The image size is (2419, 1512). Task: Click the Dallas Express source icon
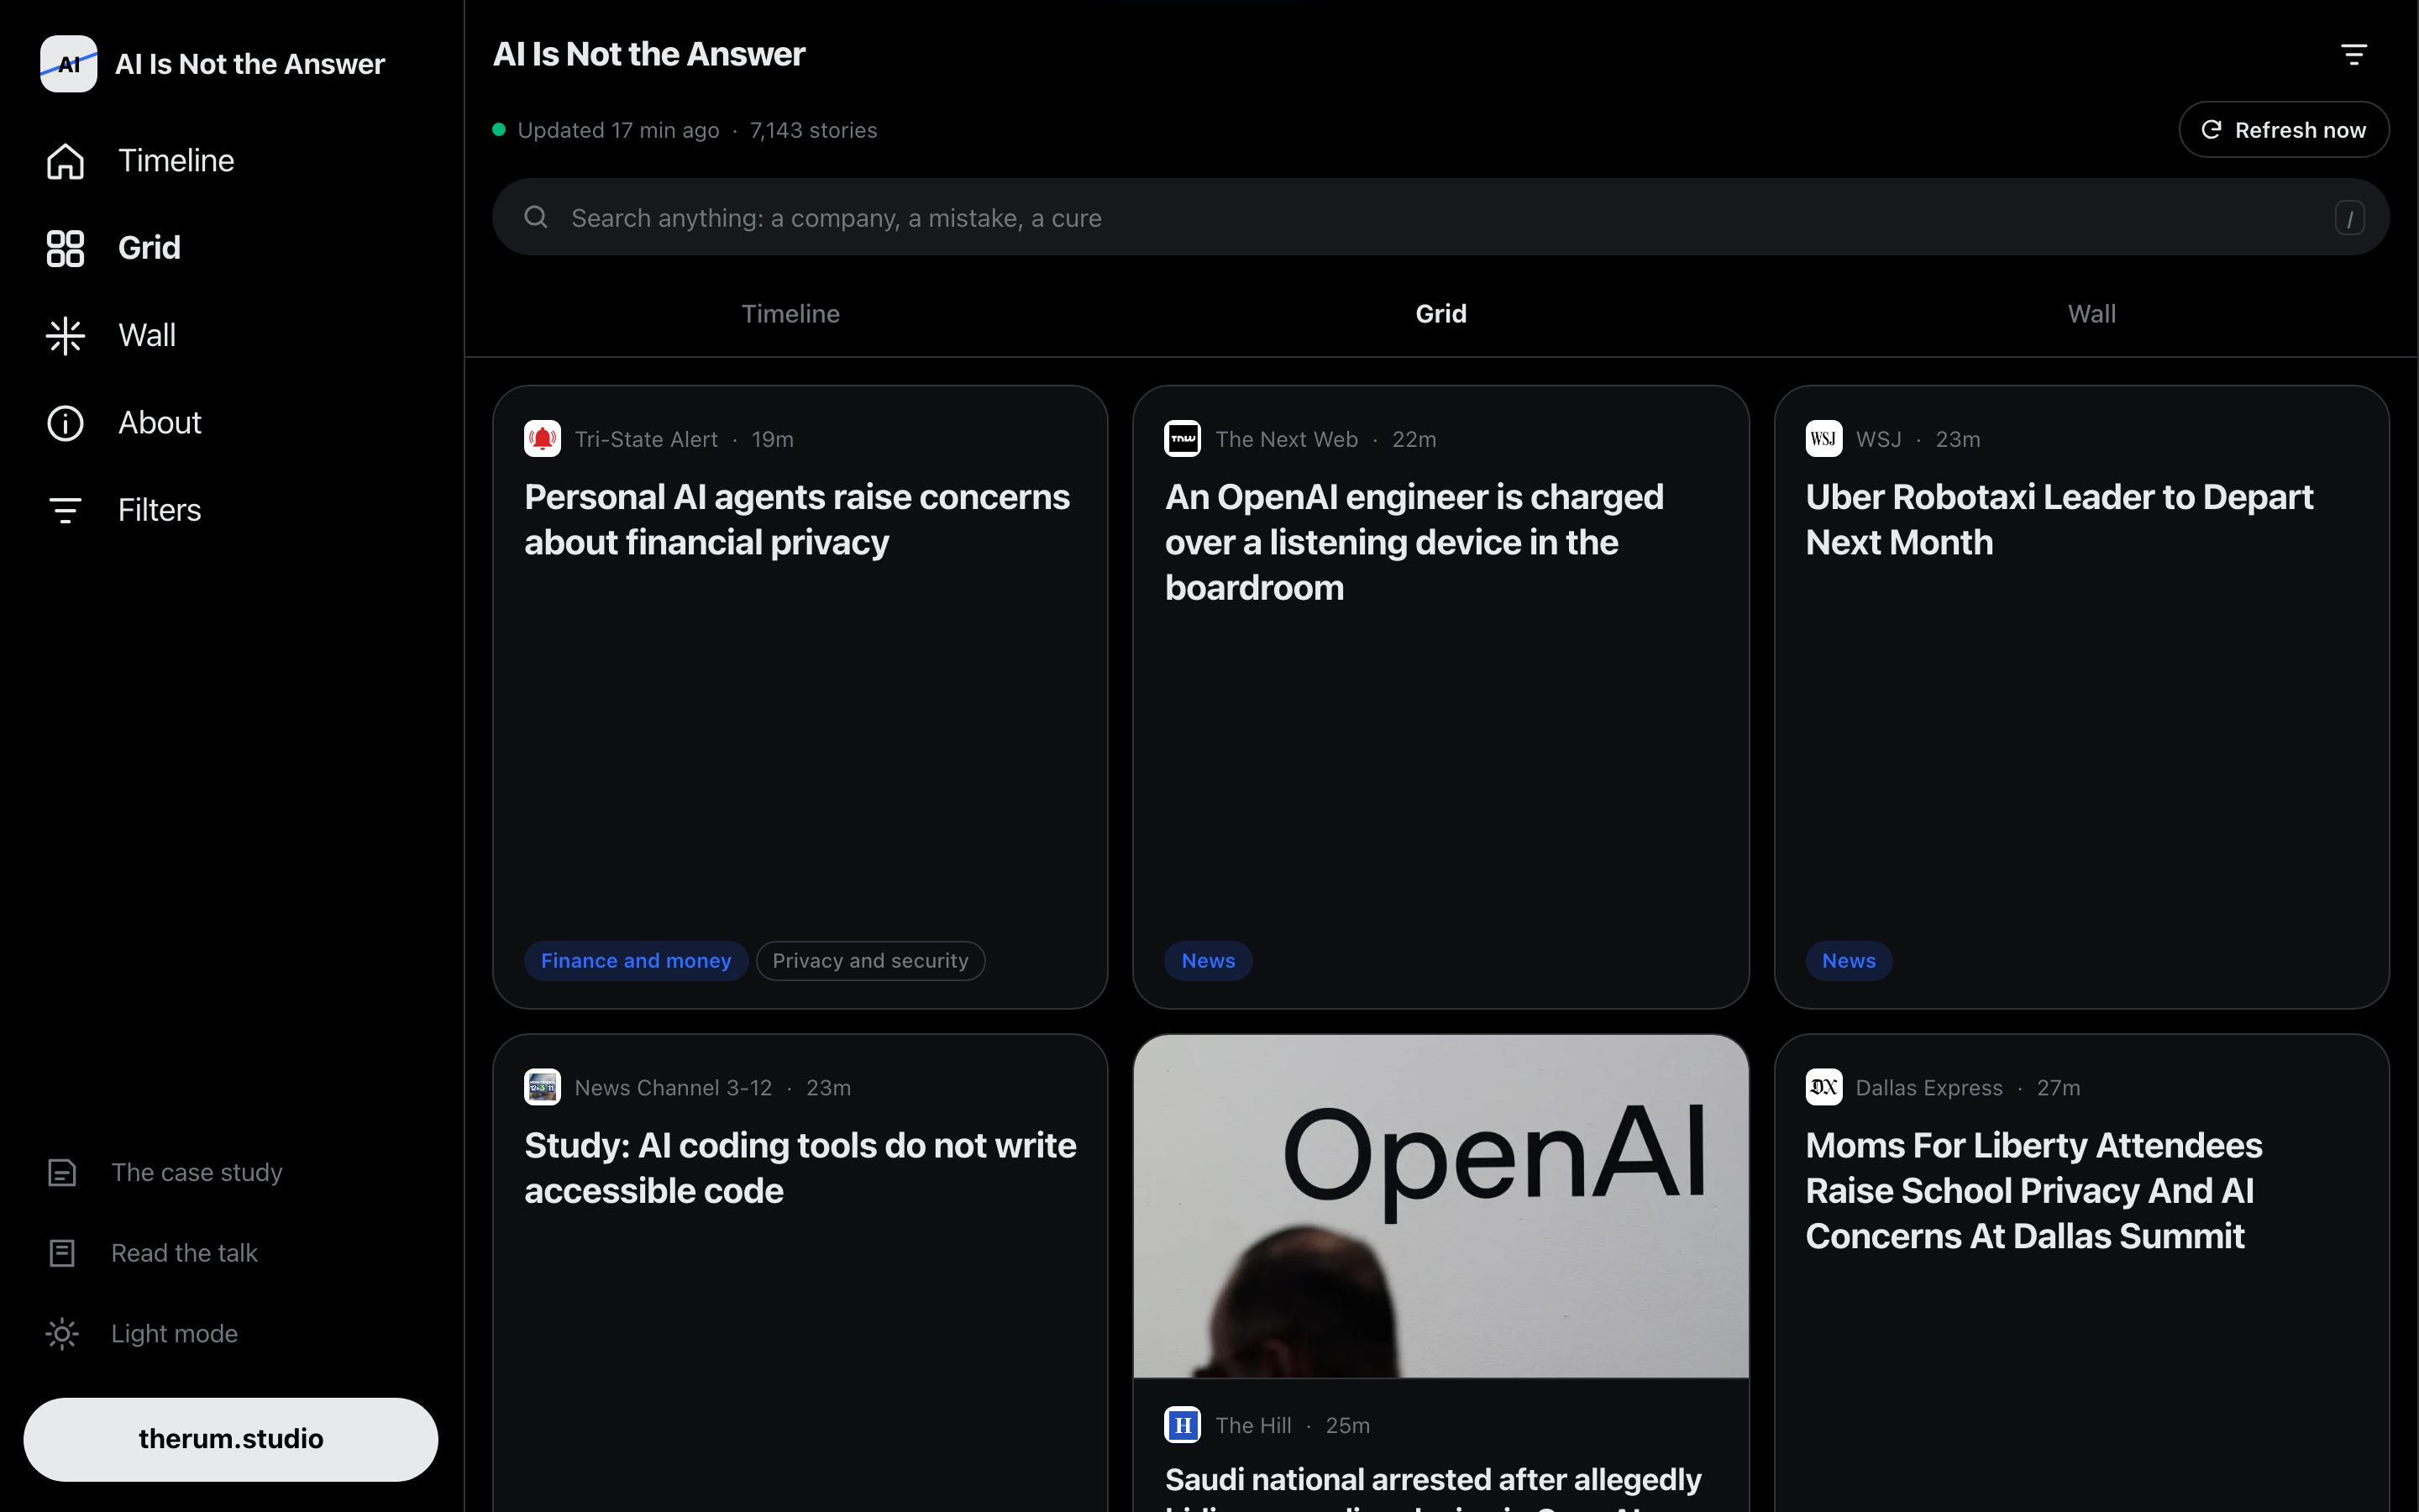[x=1823, y=1087]
